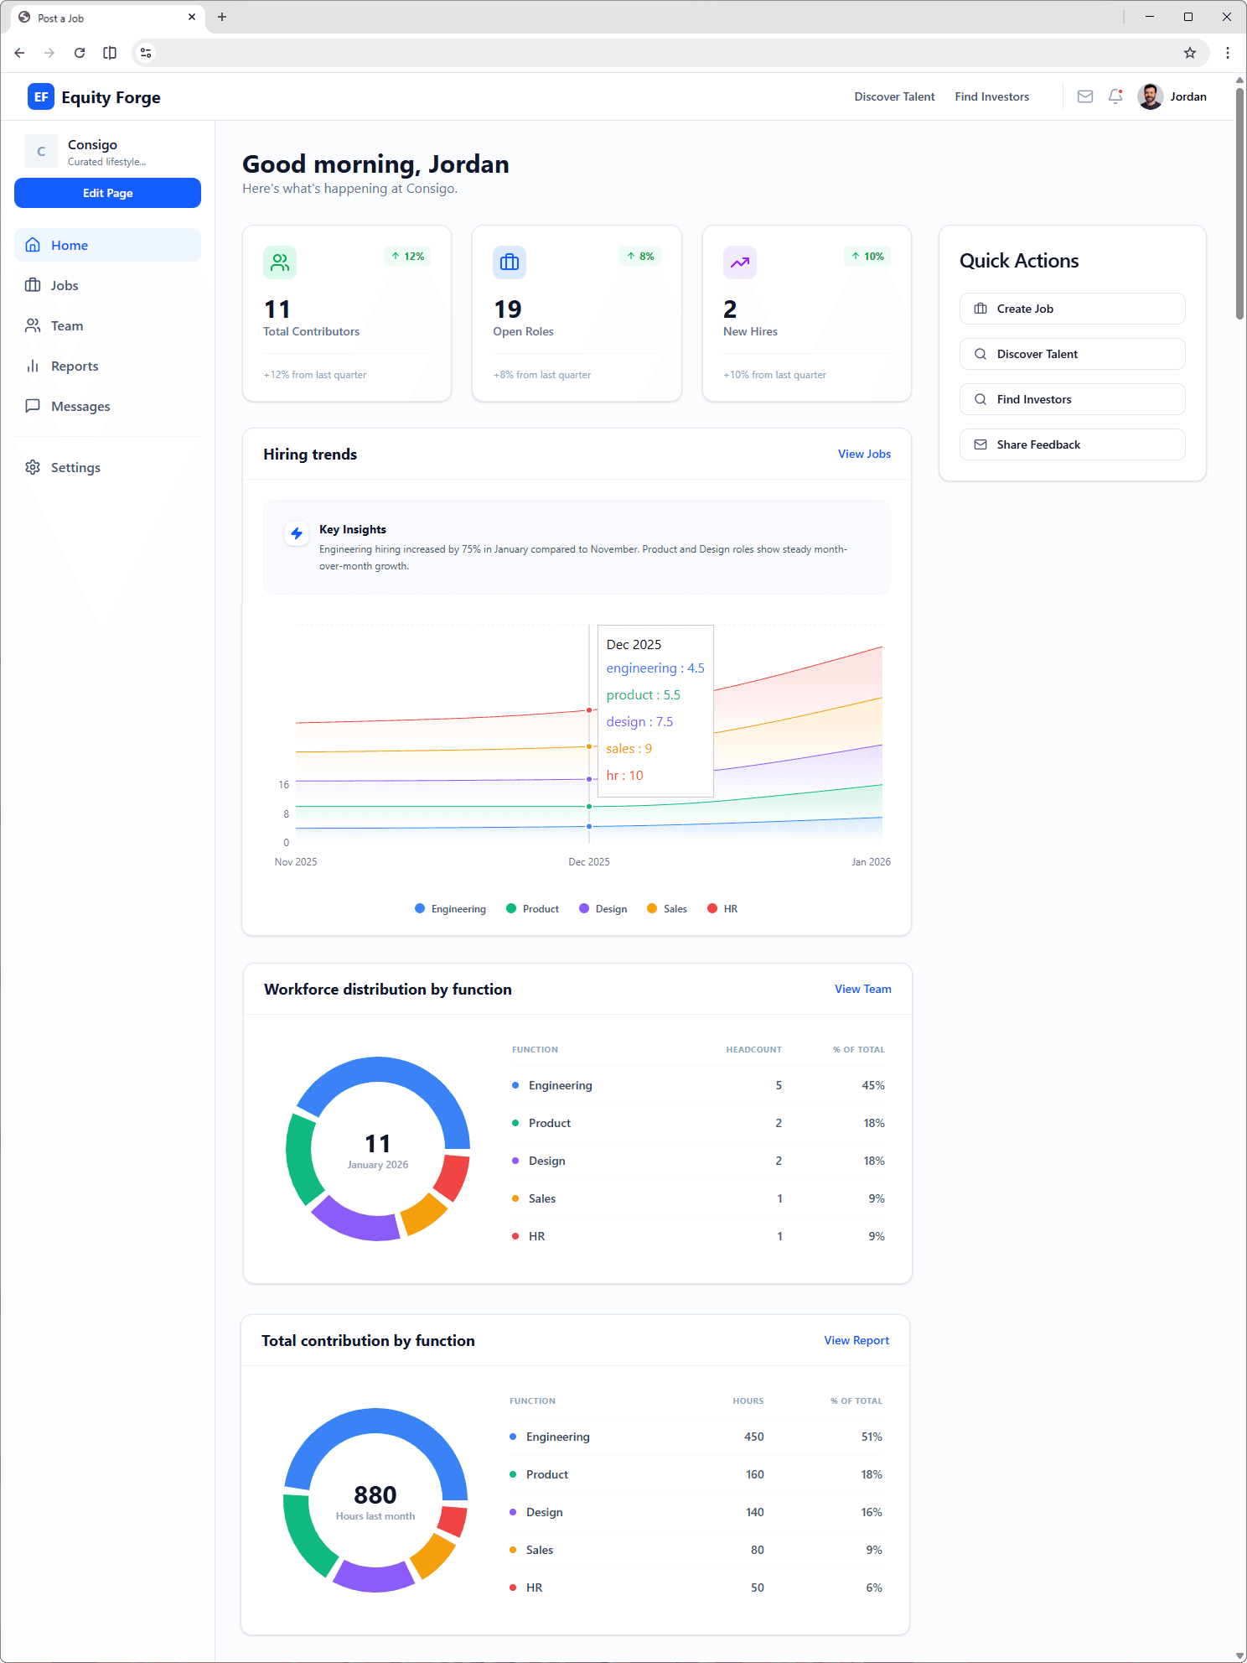Click browser forward arrow
The height and width of the screenshot is (1663, 1247).
pyautogui.click(x=49, y=53)
